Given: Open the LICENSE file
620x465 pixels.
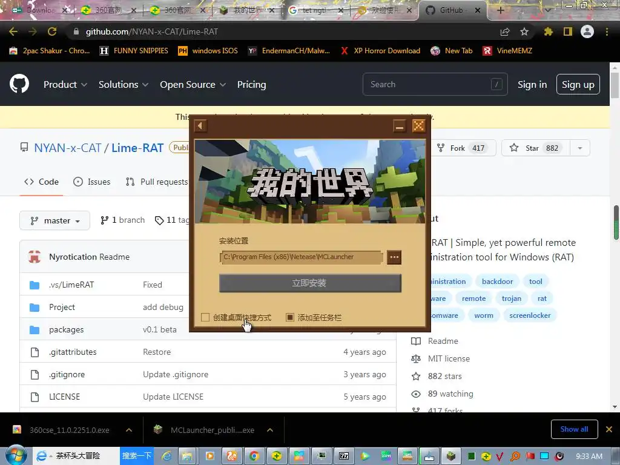Looking at the screenshot, I should (x=64, y=397).
